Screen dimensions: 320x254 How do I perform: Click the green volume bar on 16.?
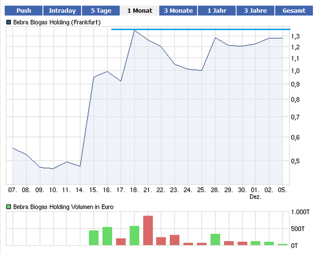[x=107, y=236]
